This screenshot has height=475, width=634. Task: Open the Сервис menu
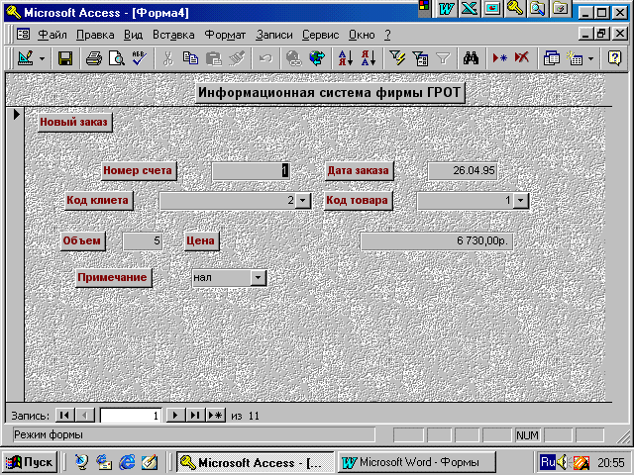tap(321, 35)
